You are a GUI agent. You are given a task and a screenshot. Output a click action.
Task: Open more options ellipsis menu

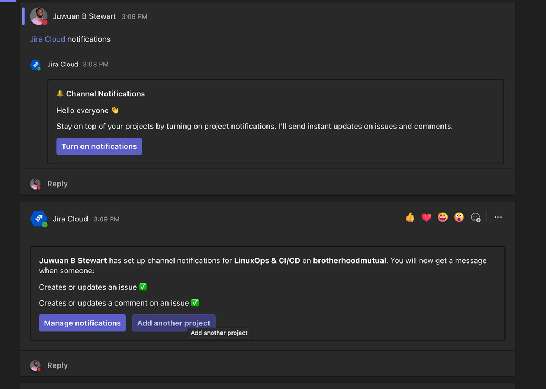(x=498, y=217)
